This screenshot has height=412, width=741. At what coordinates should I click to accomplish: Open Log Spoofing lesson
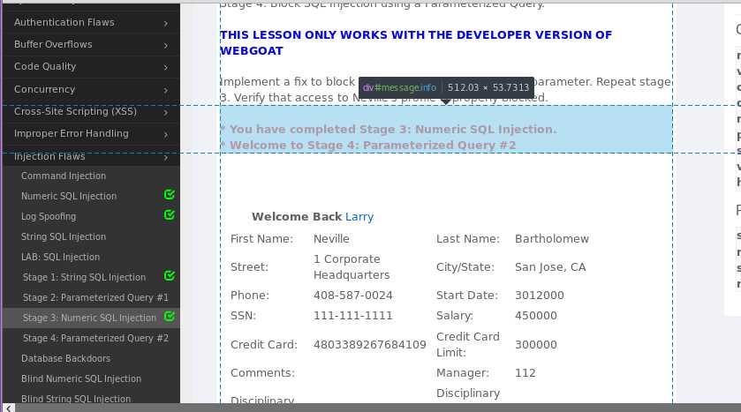pos(49,216)
